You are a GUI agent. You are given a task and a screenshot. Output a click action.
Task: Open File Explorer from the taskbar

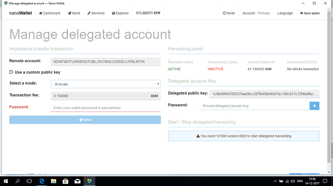point(54,181)
